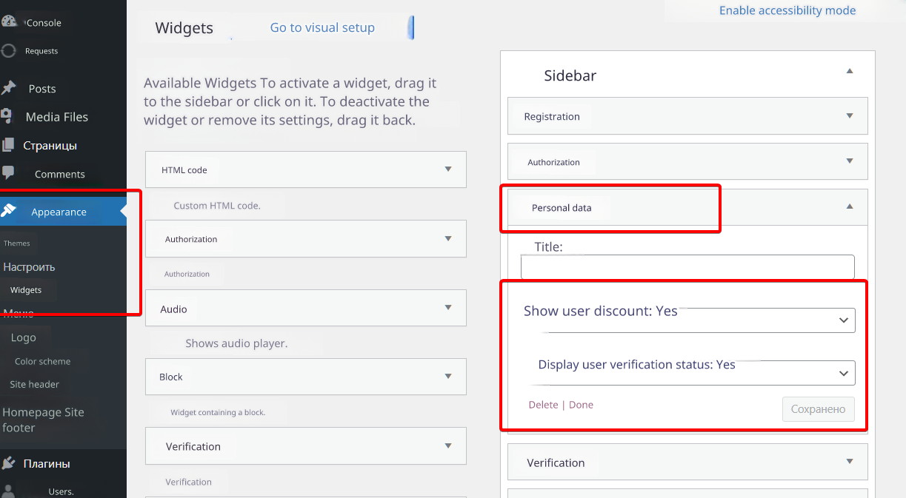Click the Console dashboard icon
This screenshot has height=498, width=906.
[x=9, y=21]
